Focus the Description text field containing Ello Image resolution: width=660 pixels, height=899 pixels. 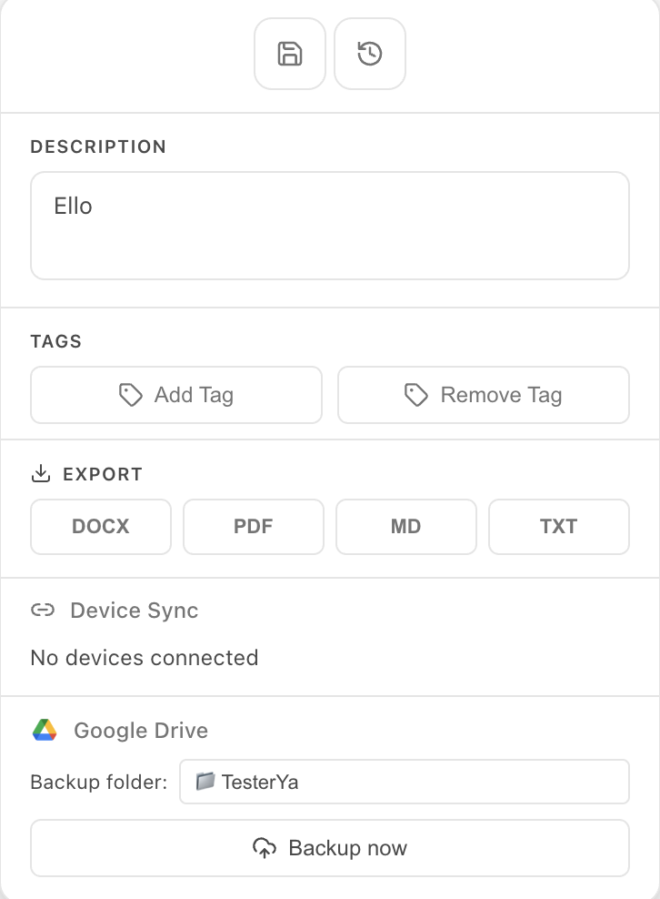click(329, 225)
